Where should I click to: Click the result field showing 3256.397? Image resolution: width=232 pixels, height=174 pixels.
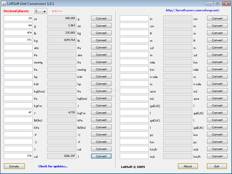click(x=62, y=156)
